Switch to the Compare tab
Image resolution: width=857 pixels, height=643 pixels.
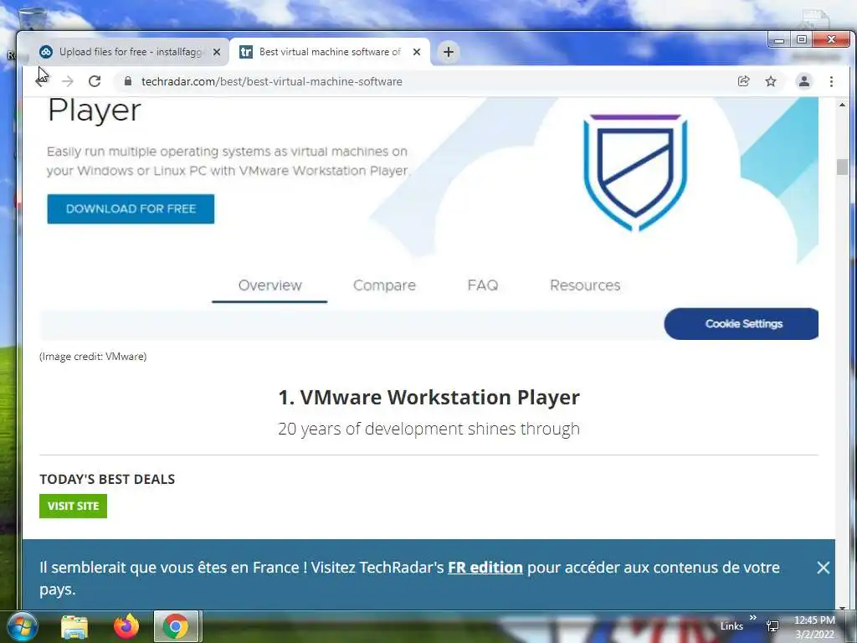(384, 285)
